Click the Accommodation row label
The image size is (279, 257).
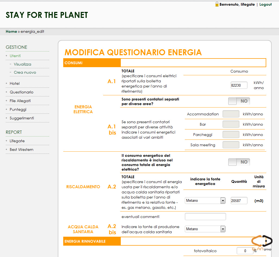(x=203, y=114)
